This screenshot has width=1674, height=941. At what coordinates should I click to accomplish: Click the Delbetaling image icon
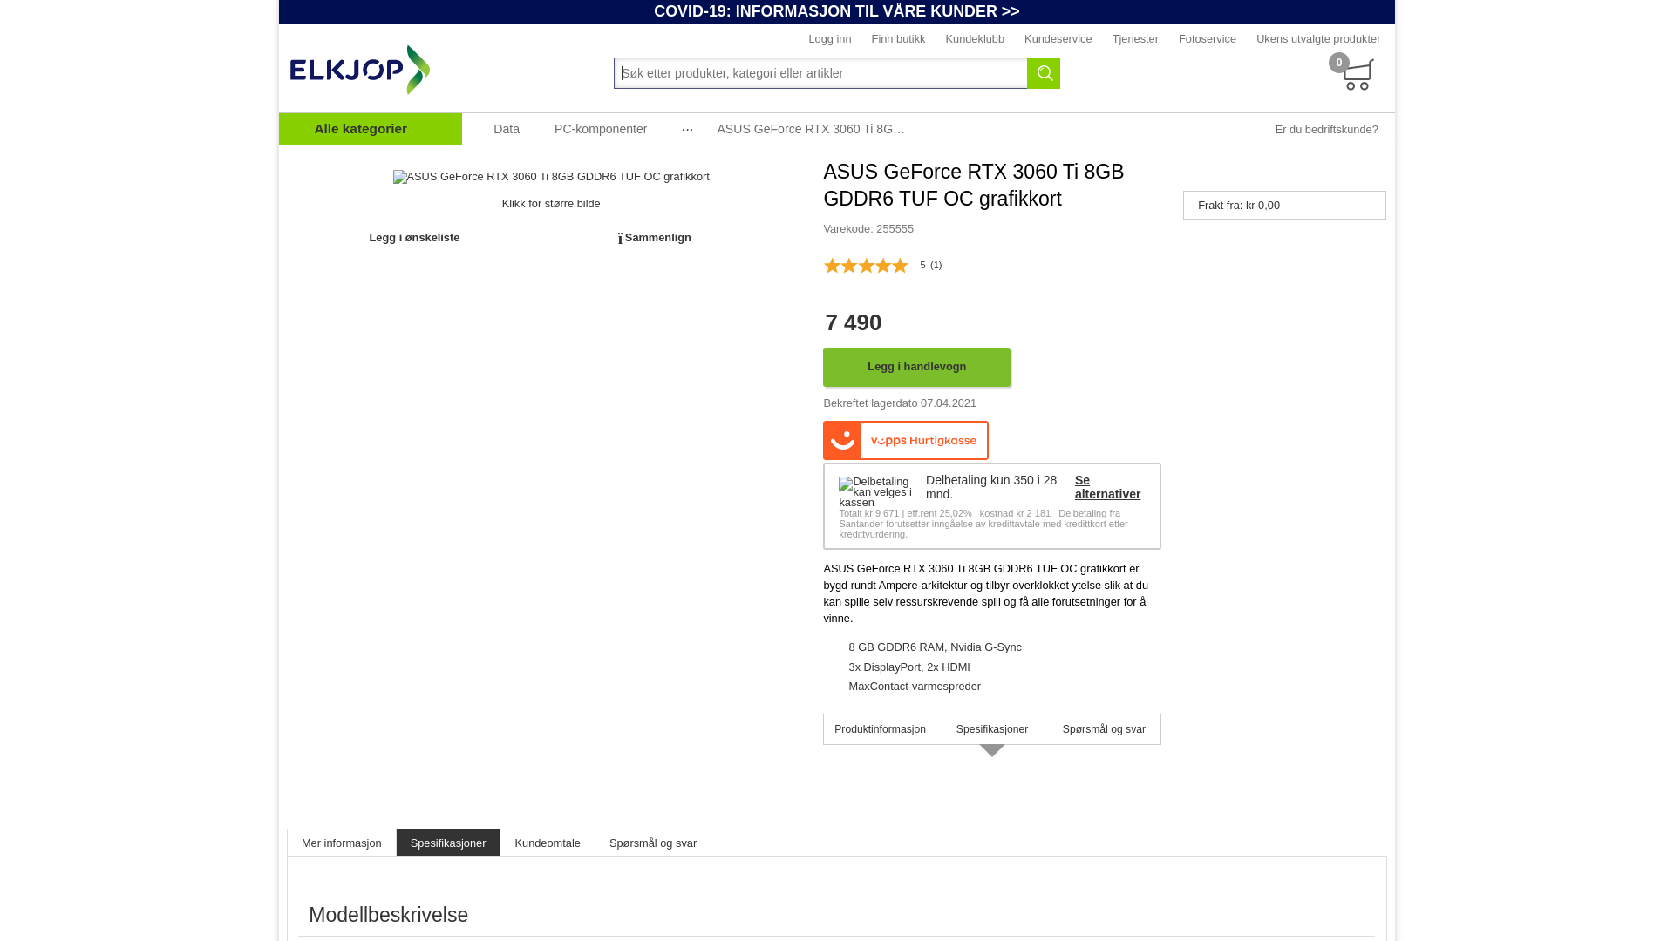coord(875,492)
